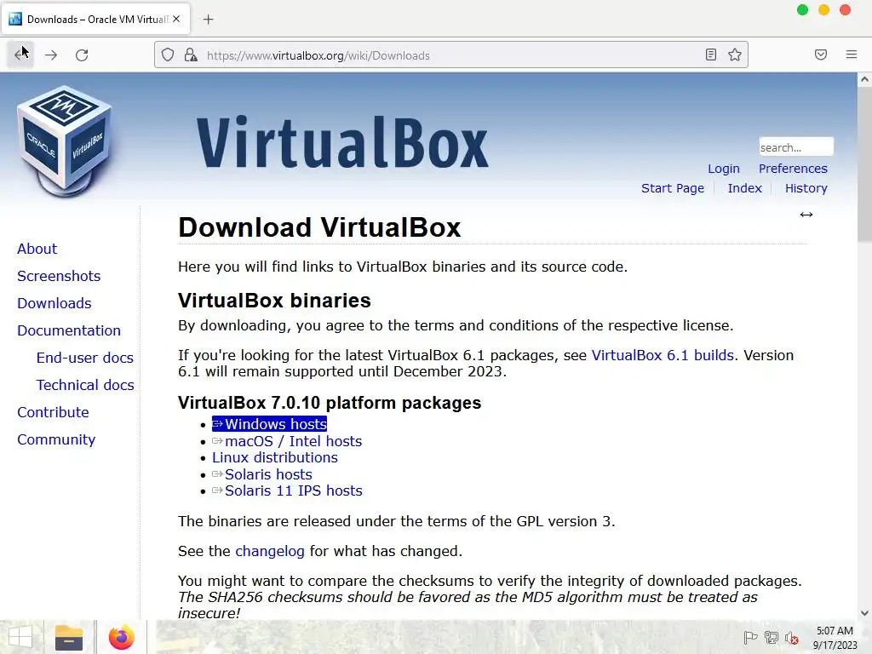The width and height of the screenshot is (872, 654).
Task: Click VirtualBox 7.0.10 platform packages heading
Action: (x=330, y=403)
